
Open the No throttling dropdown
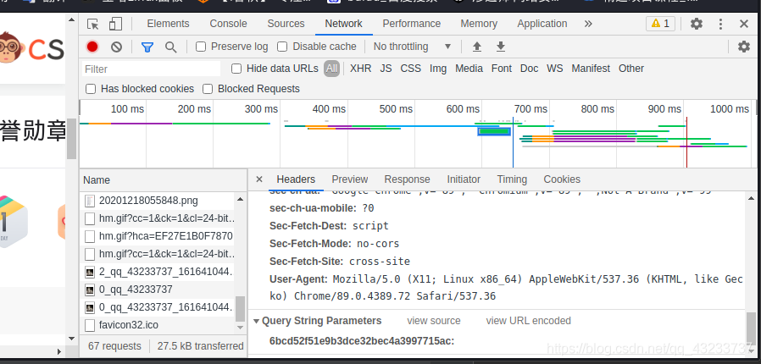tap(413, 47)
